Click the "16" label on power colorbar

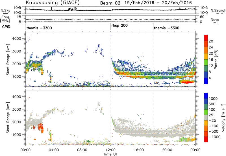click(211, 60)
